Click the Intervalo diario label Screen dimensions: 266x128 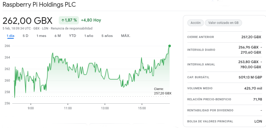[x=201, y=50]
